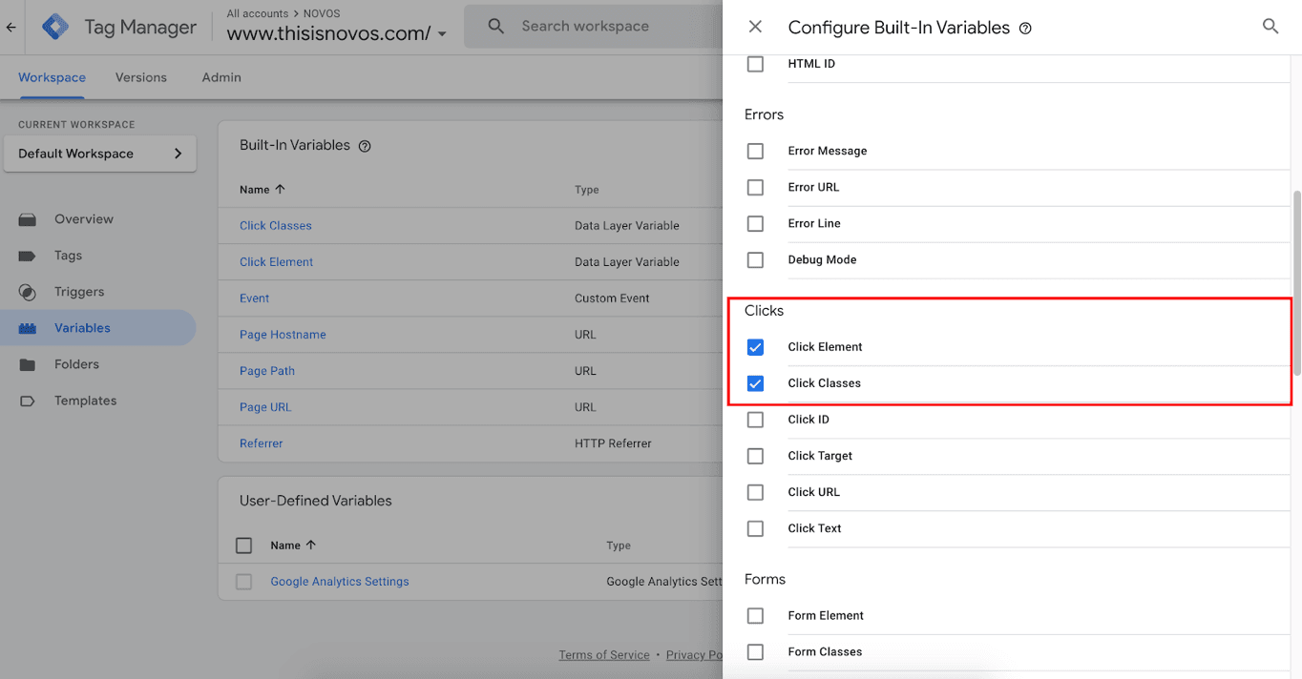This screenshot has width=1302, height=679.
Task: Switch to the Versions tab
Action: (140, 77)
